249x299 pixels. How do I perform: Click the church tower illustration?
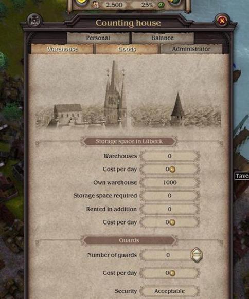point(115,95)
